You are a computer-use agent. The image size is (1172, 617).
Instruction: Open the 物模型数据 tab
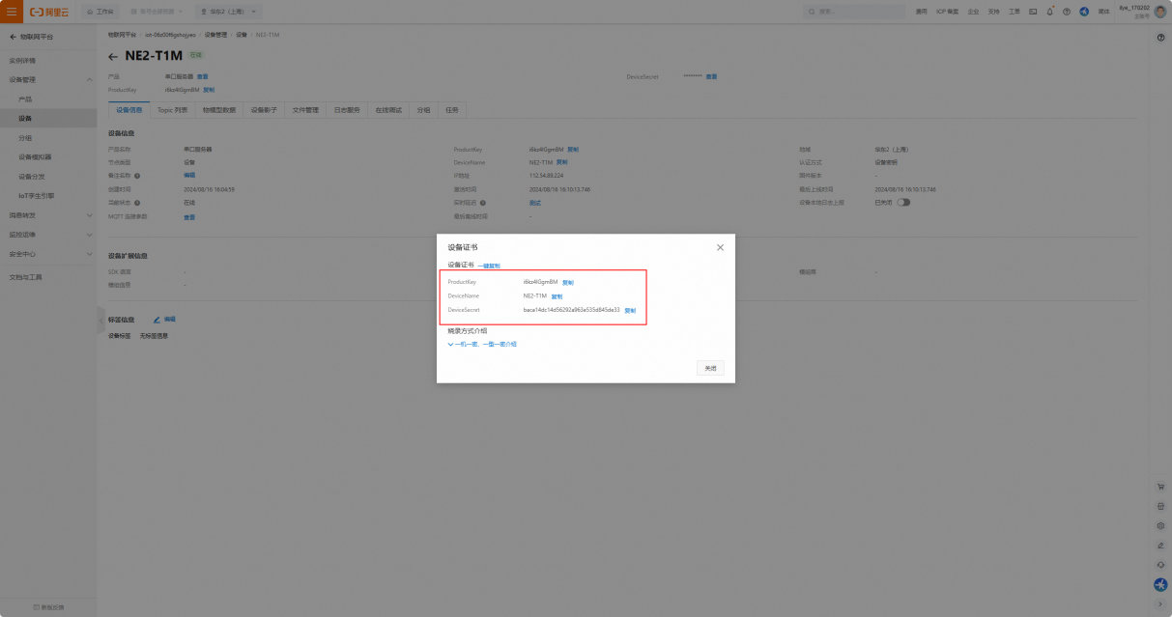pos(218,110)
